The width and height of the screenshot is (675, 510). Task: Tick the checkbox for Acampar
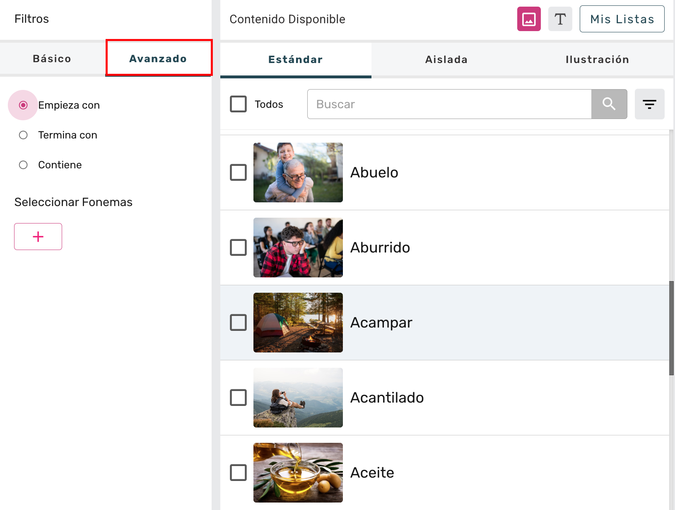click(x=239, y=323)
